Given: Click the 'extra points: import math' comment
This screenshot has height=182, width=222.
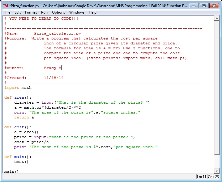Looking at the screenshot, I should click(119, 58).
